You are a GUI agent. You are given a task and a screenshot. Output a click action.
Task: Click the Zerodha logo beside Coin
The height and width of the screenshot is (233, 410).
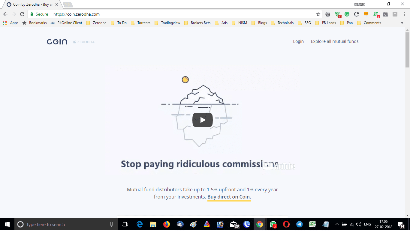pos(84,42)
